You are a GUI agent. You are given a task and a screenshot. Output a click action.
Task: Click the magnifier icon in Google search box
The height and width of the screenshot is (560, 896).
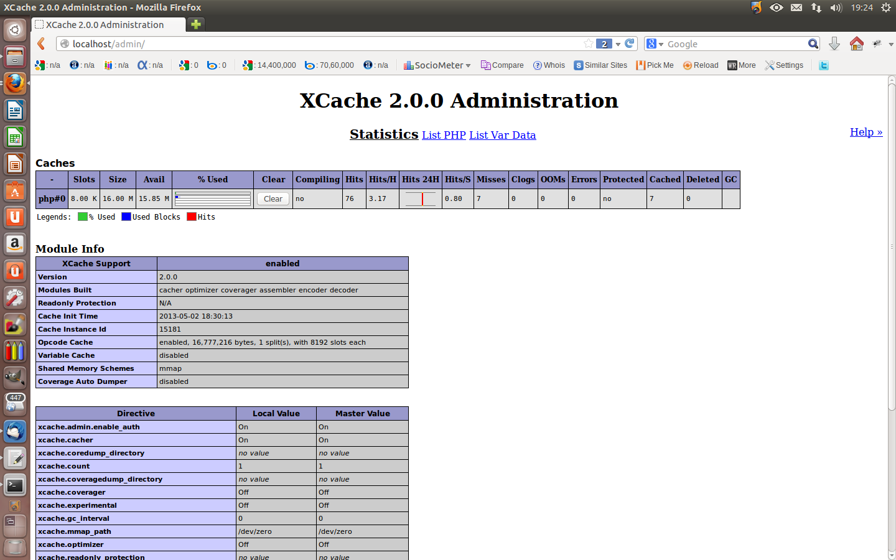point(813,44)
